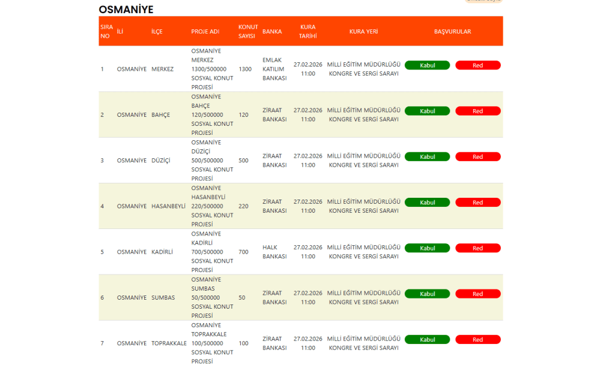Click Red button for MERKEZ row

point(477,65)
